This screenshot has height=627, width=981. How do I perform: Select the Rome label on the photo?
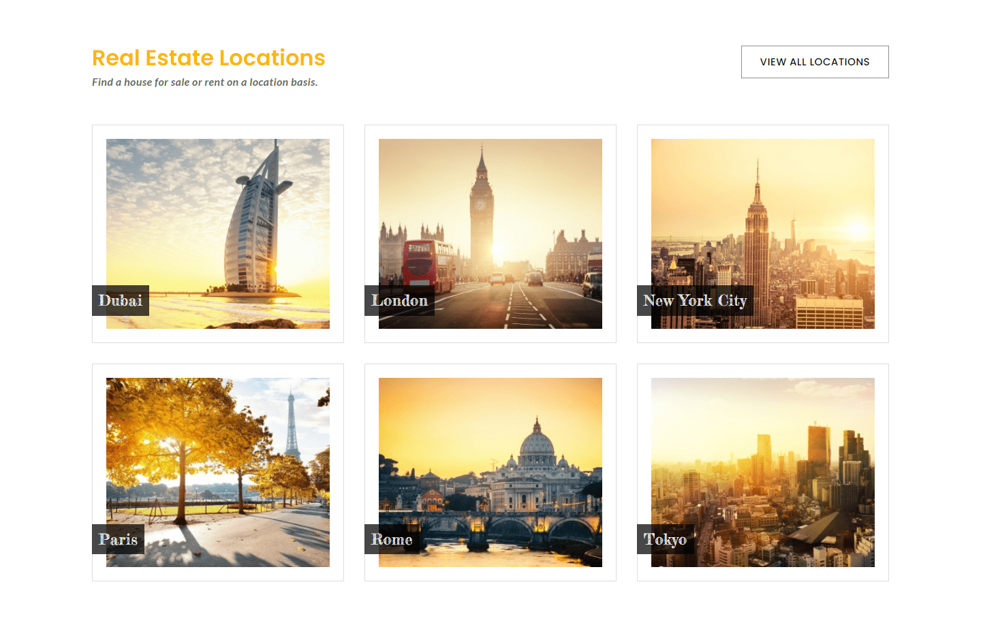[x=392, y=540]
